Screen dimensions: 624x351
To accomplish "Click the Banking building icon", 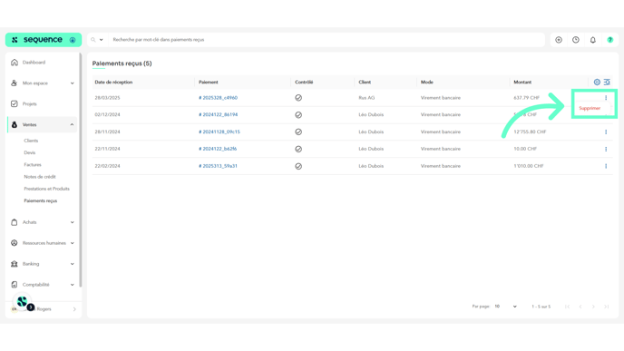I will (15, 264).
